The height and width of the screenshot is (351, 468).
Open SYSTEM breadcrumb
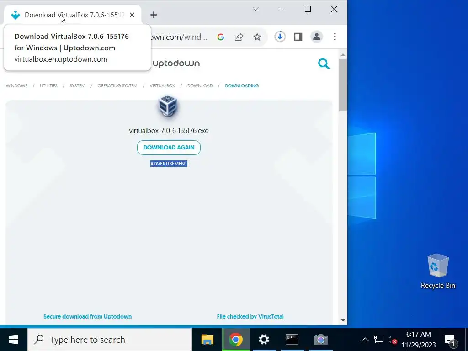click(x=77, y=85)
